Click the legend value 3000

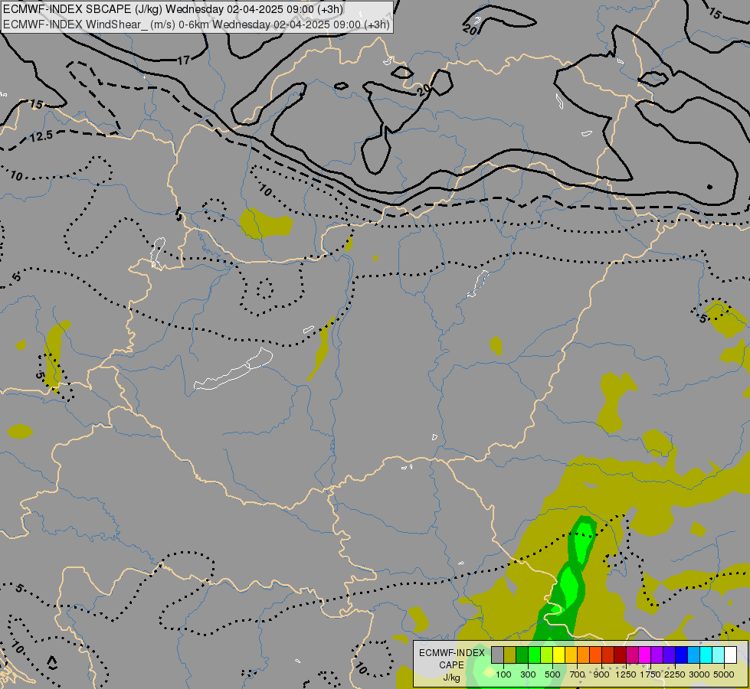click(699, 674)
